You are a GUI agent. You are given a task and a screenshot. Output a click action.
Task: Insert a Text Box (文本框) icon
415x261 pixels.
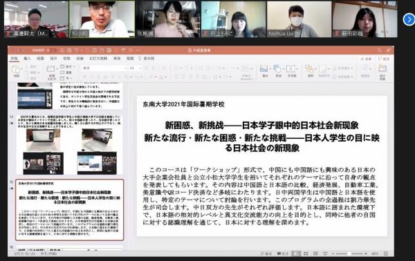coord(290,69)
